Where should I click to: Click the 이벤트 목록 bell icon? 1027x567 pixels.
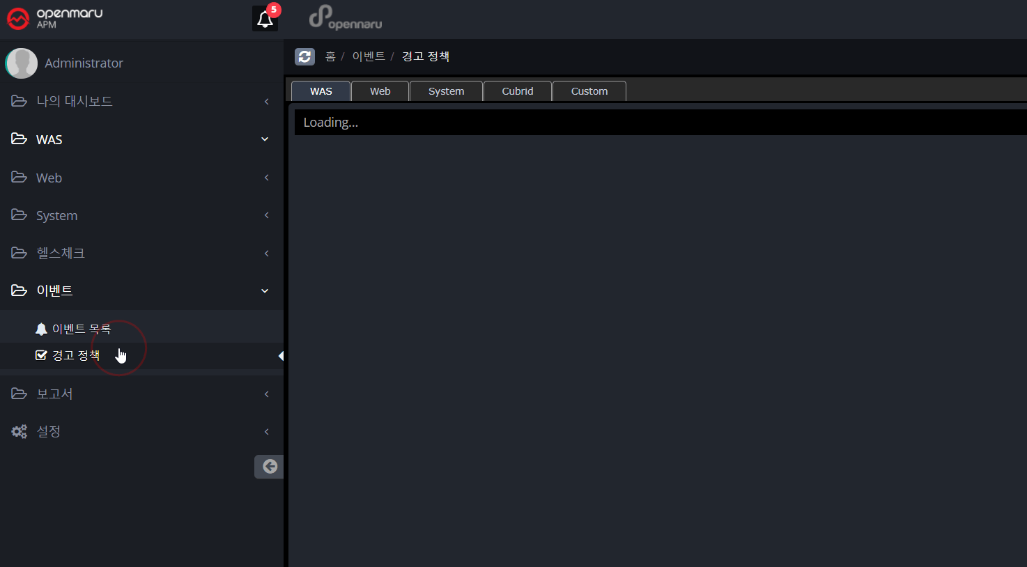click(x=41, y=327)
